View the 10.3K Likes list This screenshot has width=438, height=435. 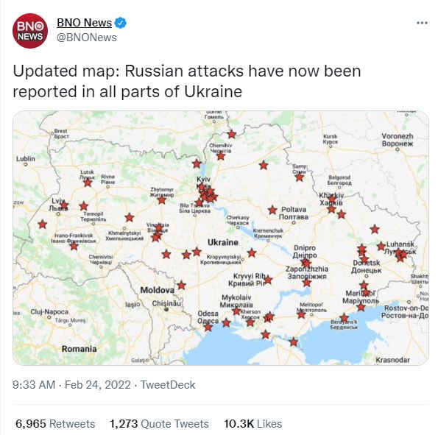point(252,423)
